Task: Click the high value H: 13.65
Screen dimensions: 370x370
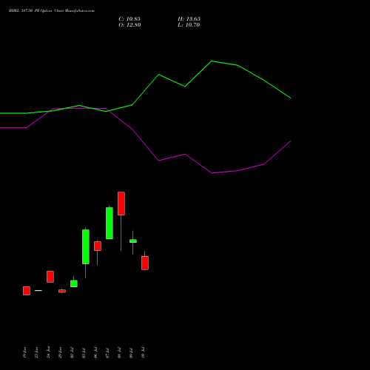Action: (189, 19)
